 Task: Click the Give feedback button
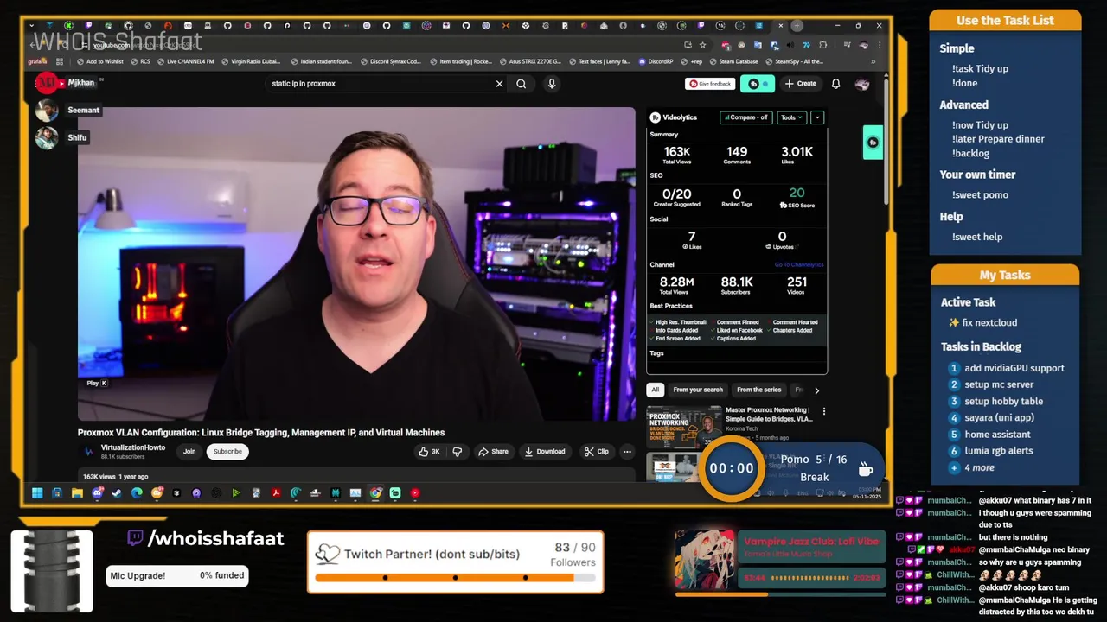(710, 84)
